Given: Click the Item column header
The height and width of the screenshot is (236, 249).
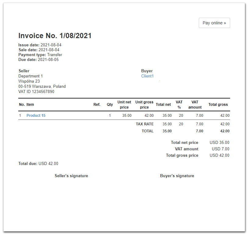Looking at the screenshot, I should tap(30, 105).
